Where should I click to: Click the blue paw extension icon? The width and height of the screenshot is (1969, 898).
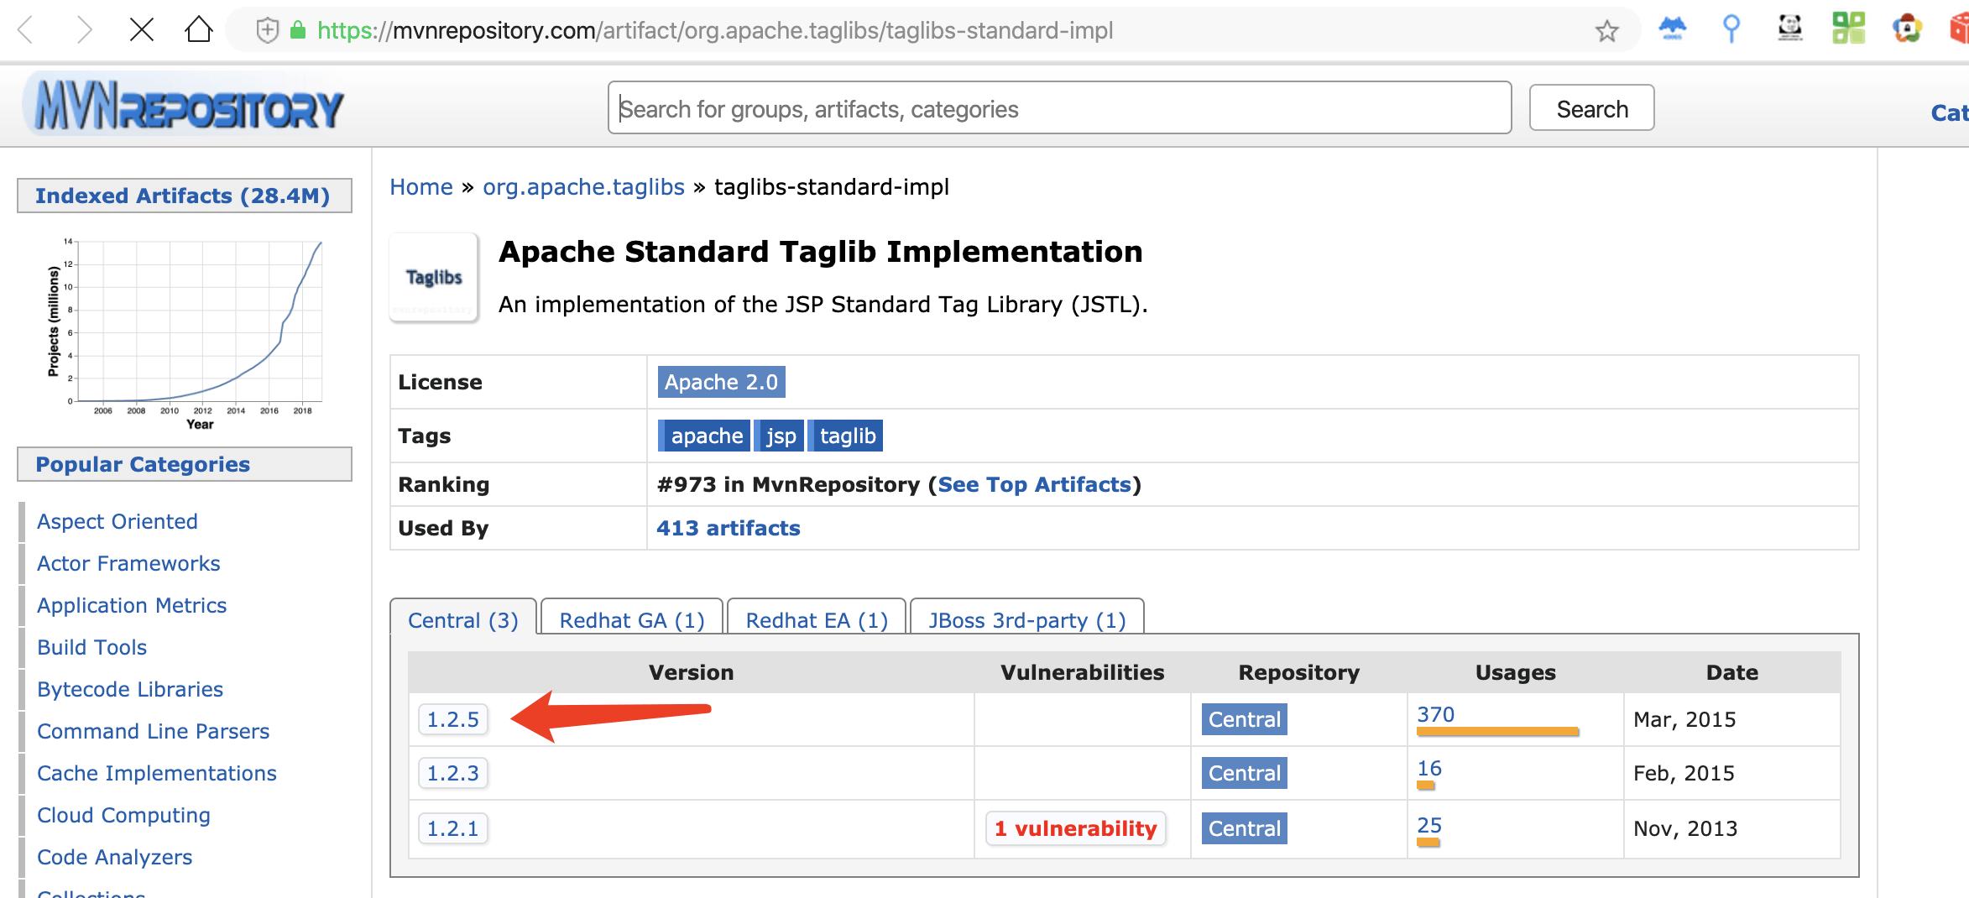pos(1672,29)
